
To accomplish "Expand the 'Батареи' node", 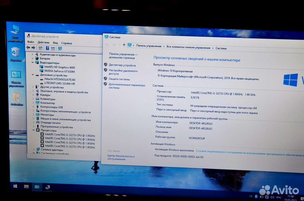I will 33,58.
